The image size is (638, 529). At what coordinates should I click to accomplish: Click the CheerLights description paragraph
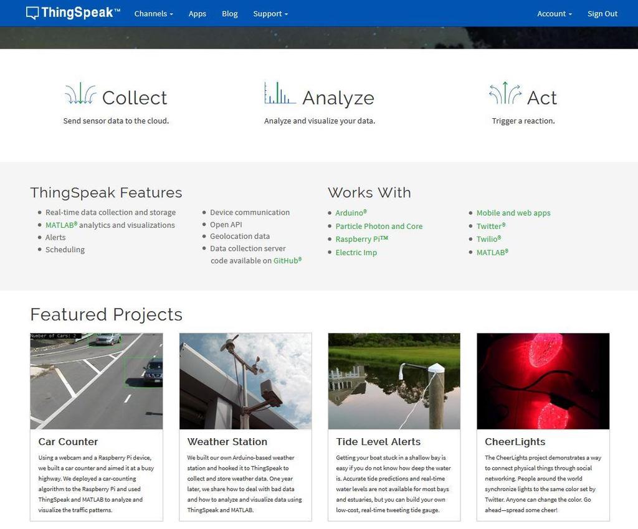click(x=543, y=484)
